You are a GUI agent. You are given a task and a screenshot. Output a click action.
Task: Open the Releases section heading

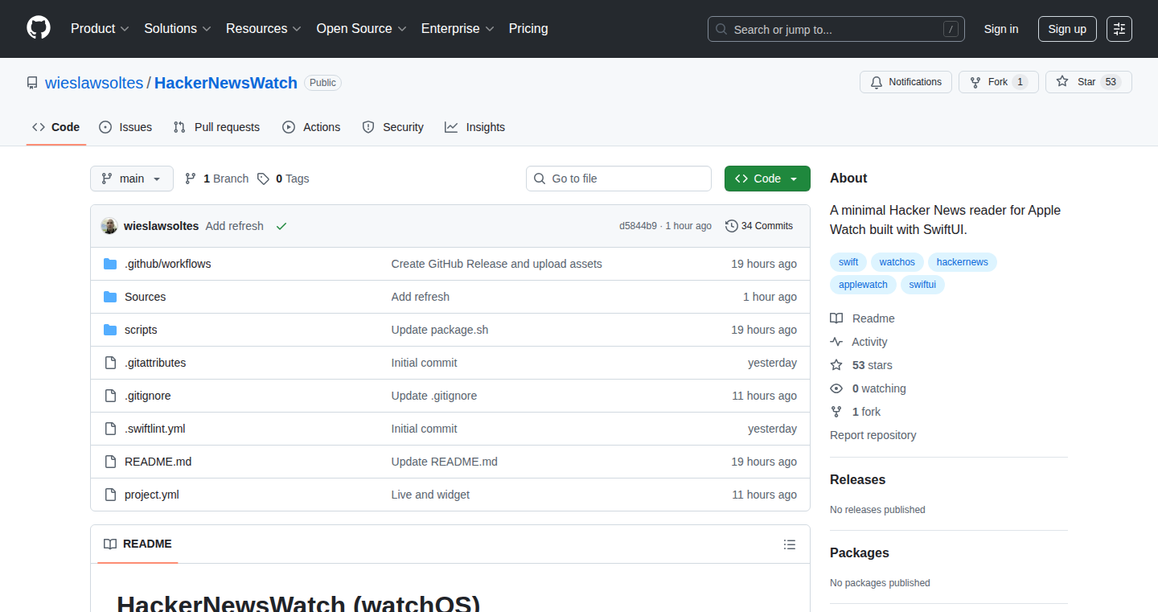857,479
